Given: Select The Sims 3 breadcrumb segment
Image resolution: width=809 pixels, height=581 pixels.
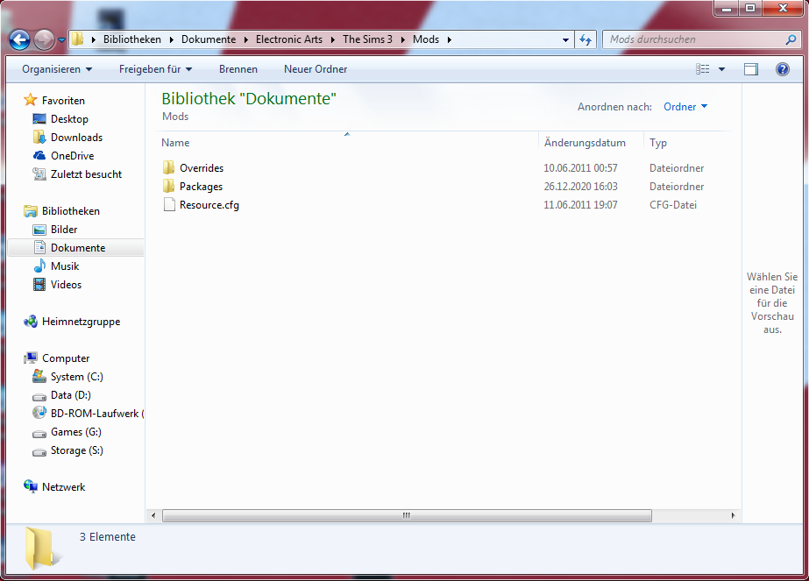Looking at the screenshot, I should click(x=367, y=39).
